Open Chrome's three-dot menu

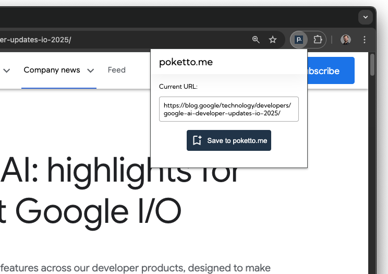(x=365, y=40)
